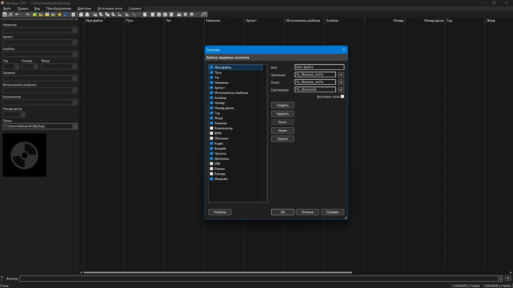Expand placeholder menu next to Значение field
Viewport: 513px width, 288px height.
coord(341,75)
